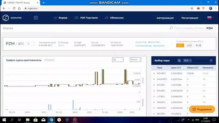Sort pairs by Изменена column

[x=208, y=68]
